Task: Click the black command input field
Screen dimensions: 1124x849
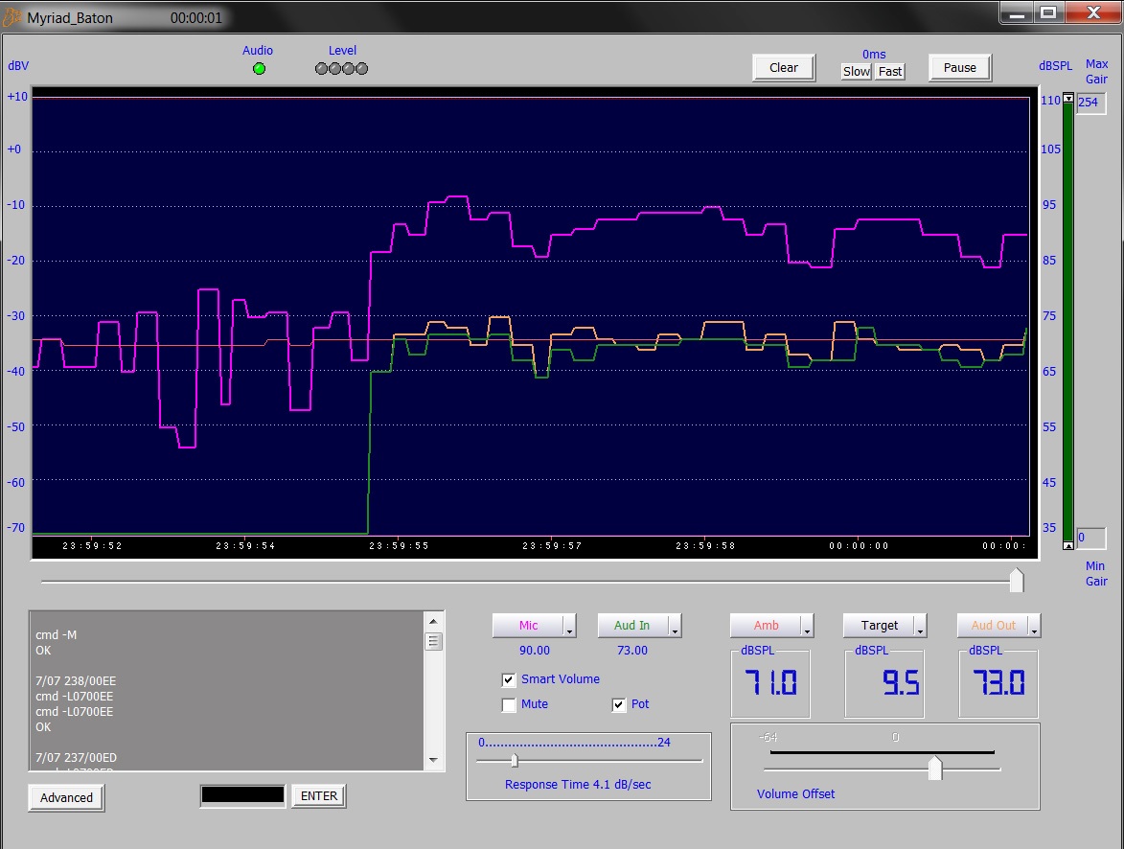Action: (x=242, y=794)
